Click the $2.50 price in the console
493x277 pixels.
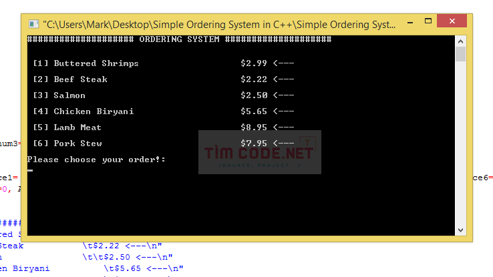tap(254, 95)
